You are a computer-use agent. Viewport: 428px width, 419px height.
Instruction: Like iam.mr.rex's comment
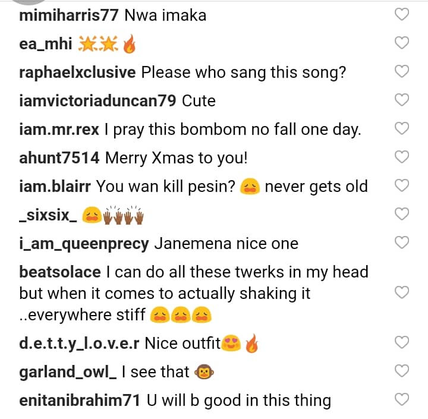point(402,128)
